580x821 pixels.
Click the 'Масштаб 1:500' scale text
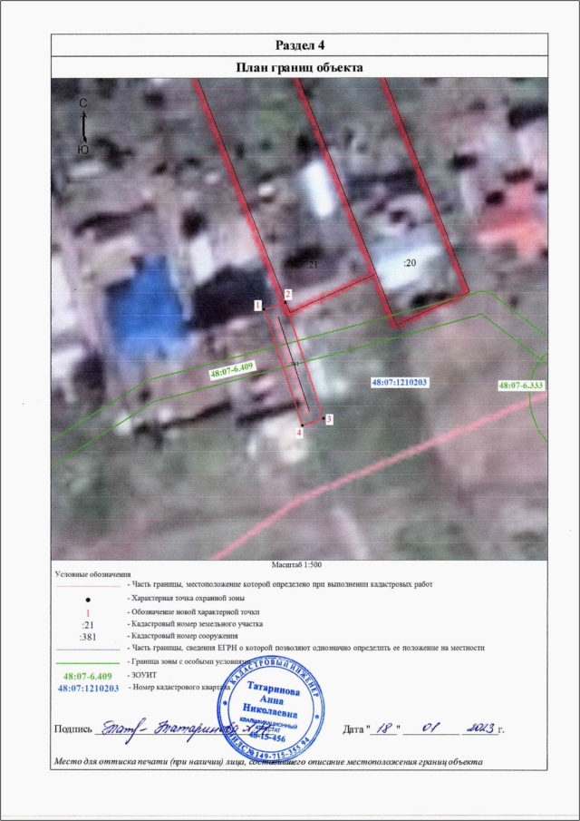pos(297,564)
